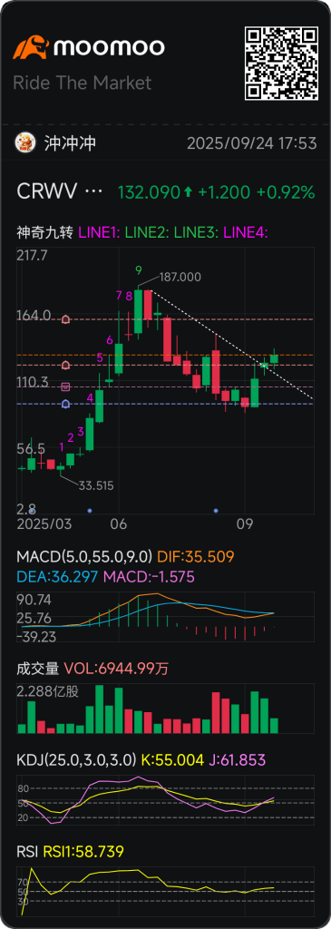Click the blue alert marker on blue dashed line
This screenshot has height=929, width=331.
[x=65, y=404]
